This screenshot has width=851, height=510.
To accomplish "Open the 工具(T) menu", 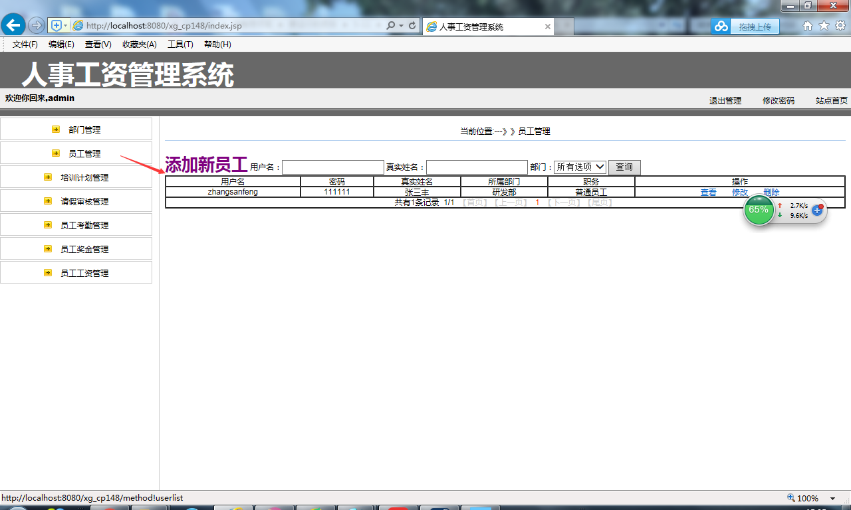I will (x=180, y=44).
